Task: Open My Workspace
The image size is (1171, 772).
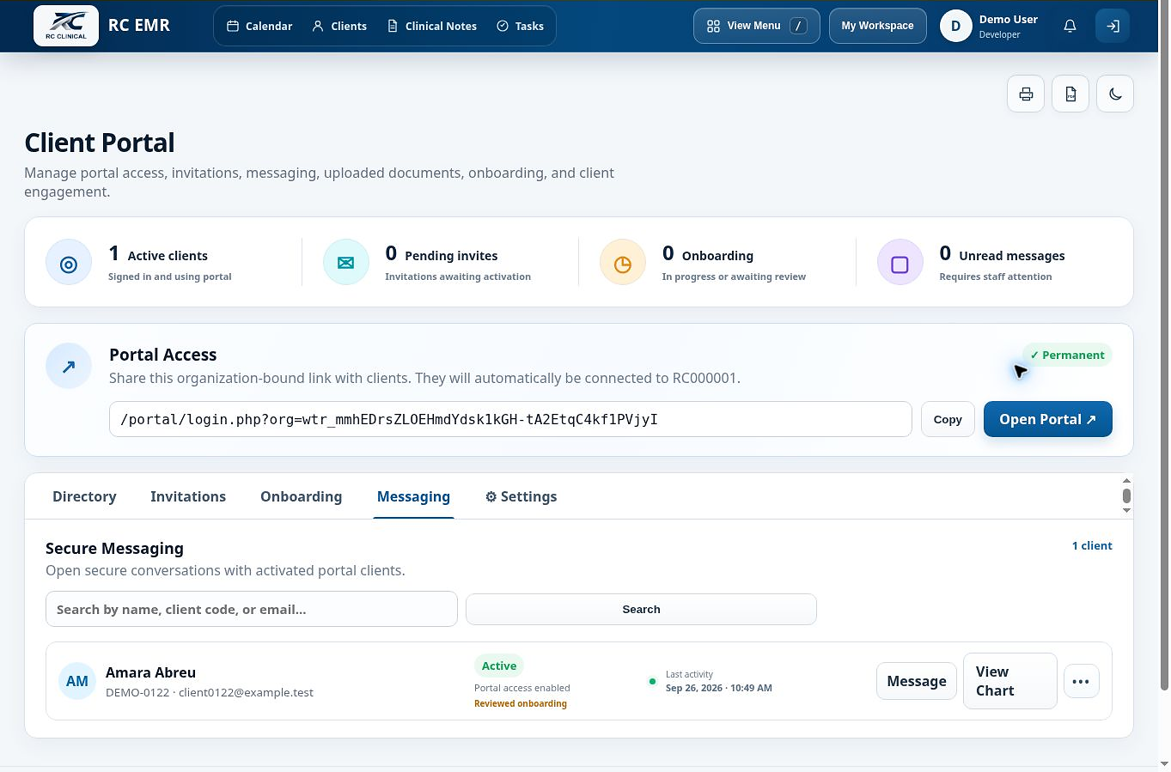Action: tap(877, 26)
